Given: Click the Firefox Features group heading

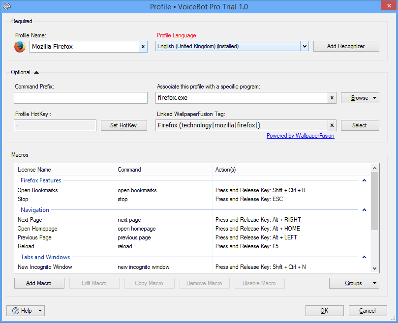Looking at the screenshot, I should tap(41, 180).
